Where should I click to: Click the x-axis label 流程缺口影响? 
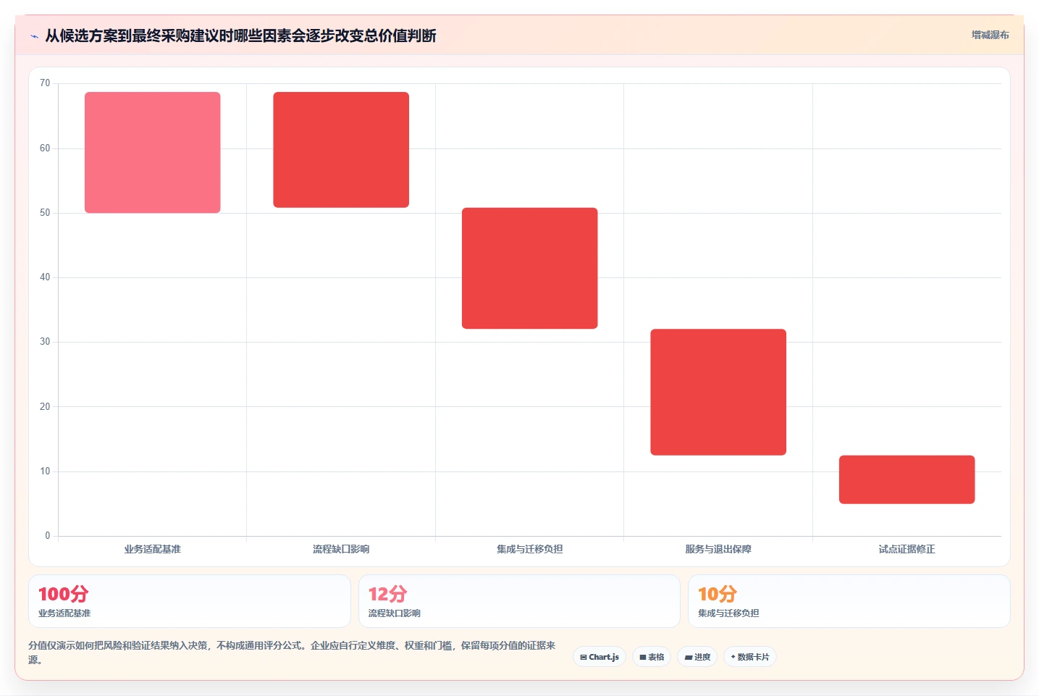click(341, 549)
